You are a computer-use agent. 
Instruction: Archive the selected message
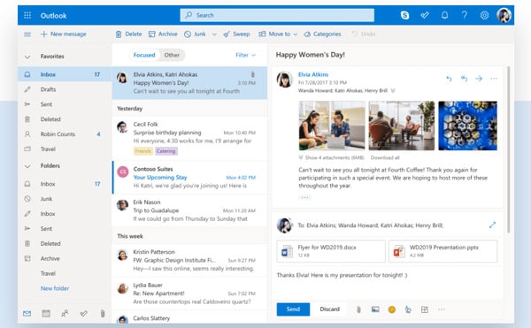click(x=163, y=34)
